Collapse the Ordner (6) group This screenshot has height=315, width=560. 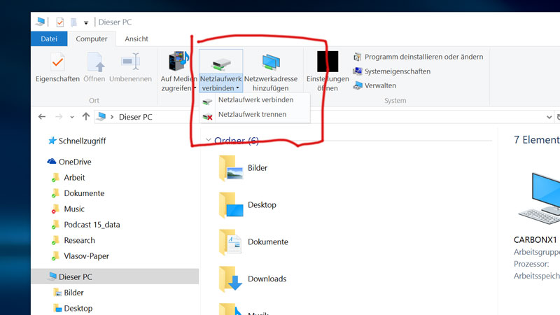pyautogui.click(x=209, y=139)
